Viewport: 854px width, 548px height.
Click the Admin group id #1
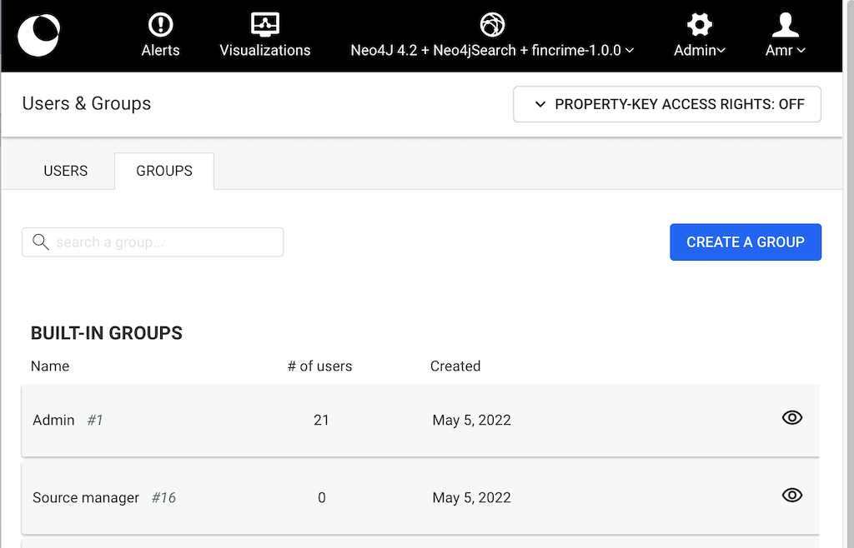pos(95,421)
